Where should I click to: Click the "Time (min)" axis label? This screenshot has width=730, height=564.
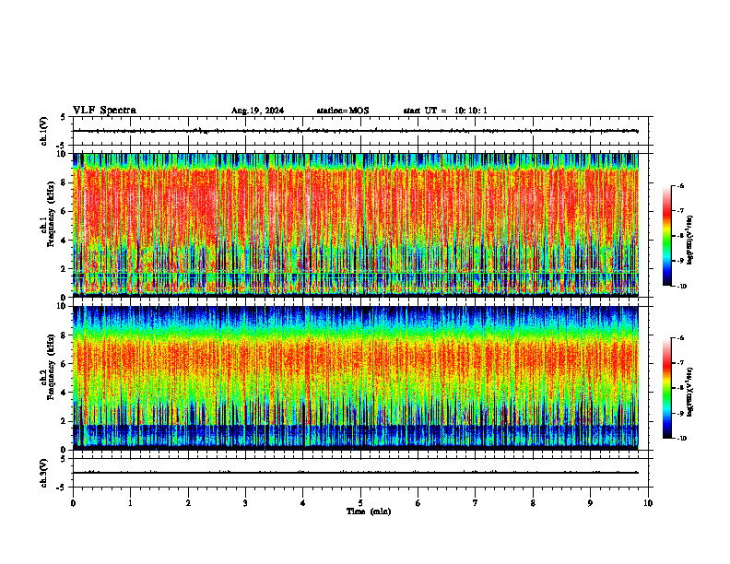[x=369, y=511]
